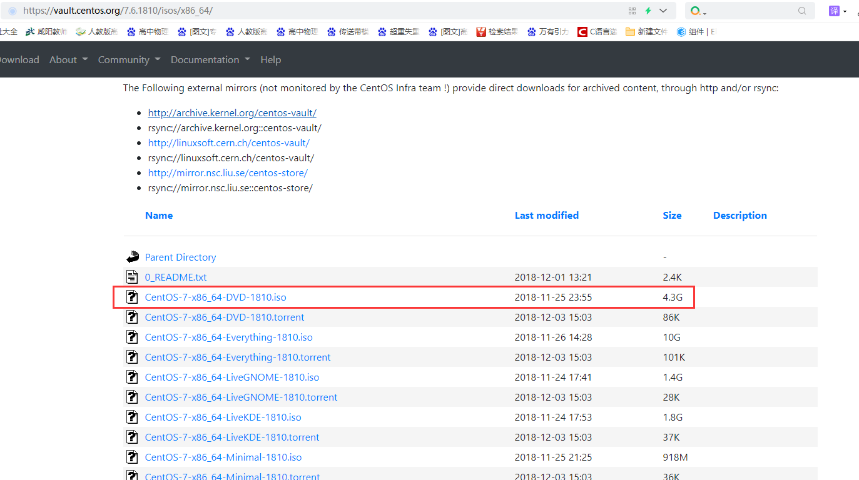
Task: Download CentOS-7-x86_64-LiveKDE-1810.torrent
Action: pyautogui.click(x=232, y=437)
